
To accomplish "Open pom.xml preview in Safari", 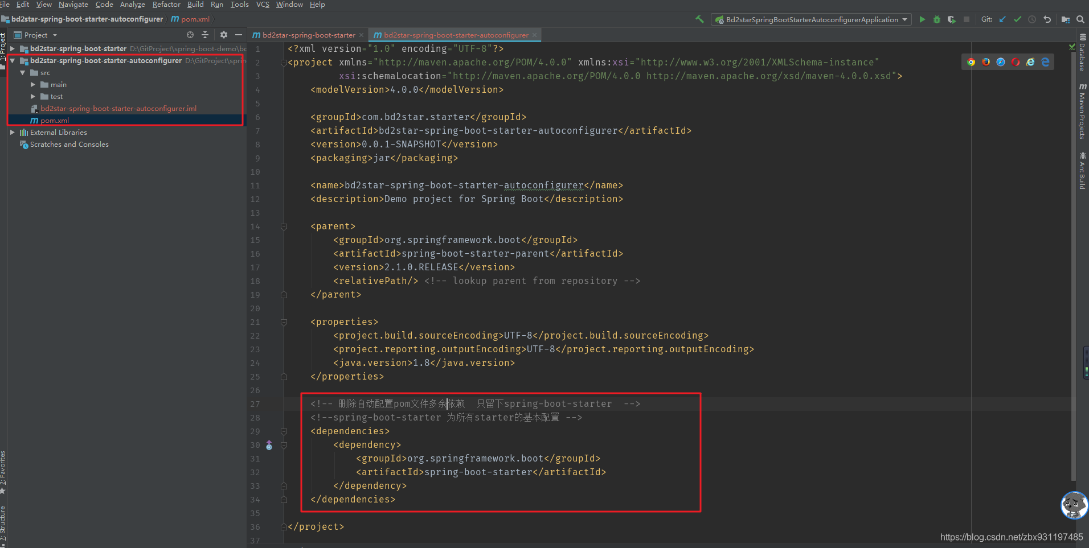I will click(1001, 62).
